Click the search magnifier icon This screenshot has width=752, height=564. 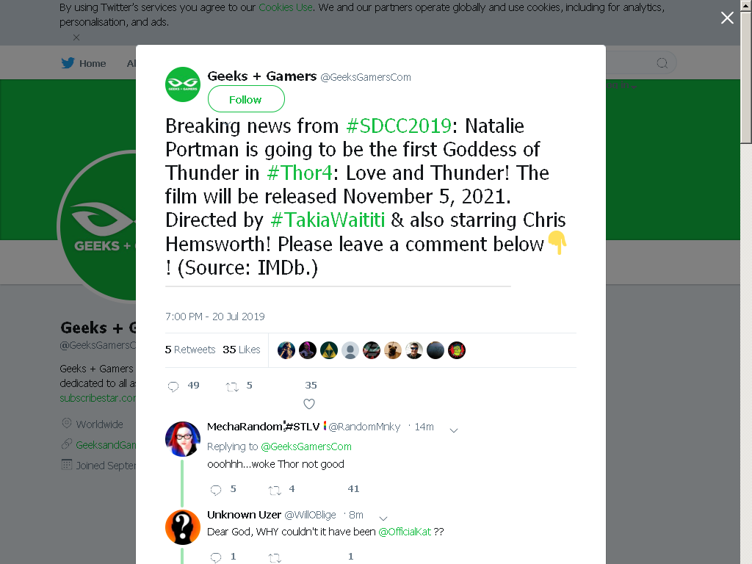point(662,63)
